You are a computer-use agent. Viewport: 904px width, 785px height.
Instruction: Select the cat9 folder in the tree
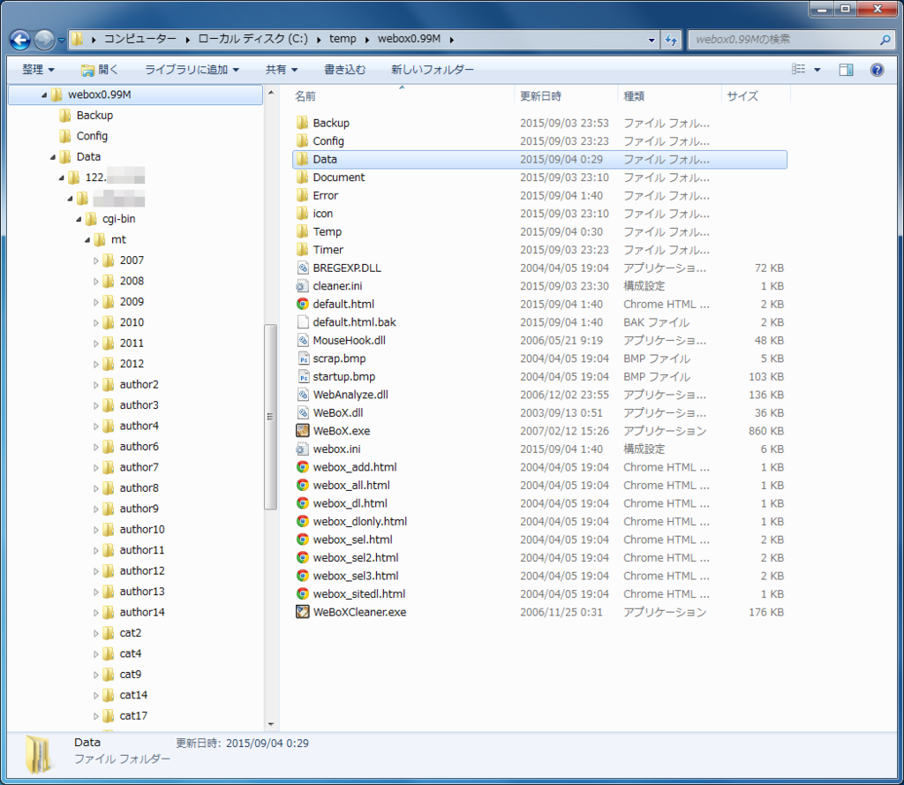click(131, 675)
